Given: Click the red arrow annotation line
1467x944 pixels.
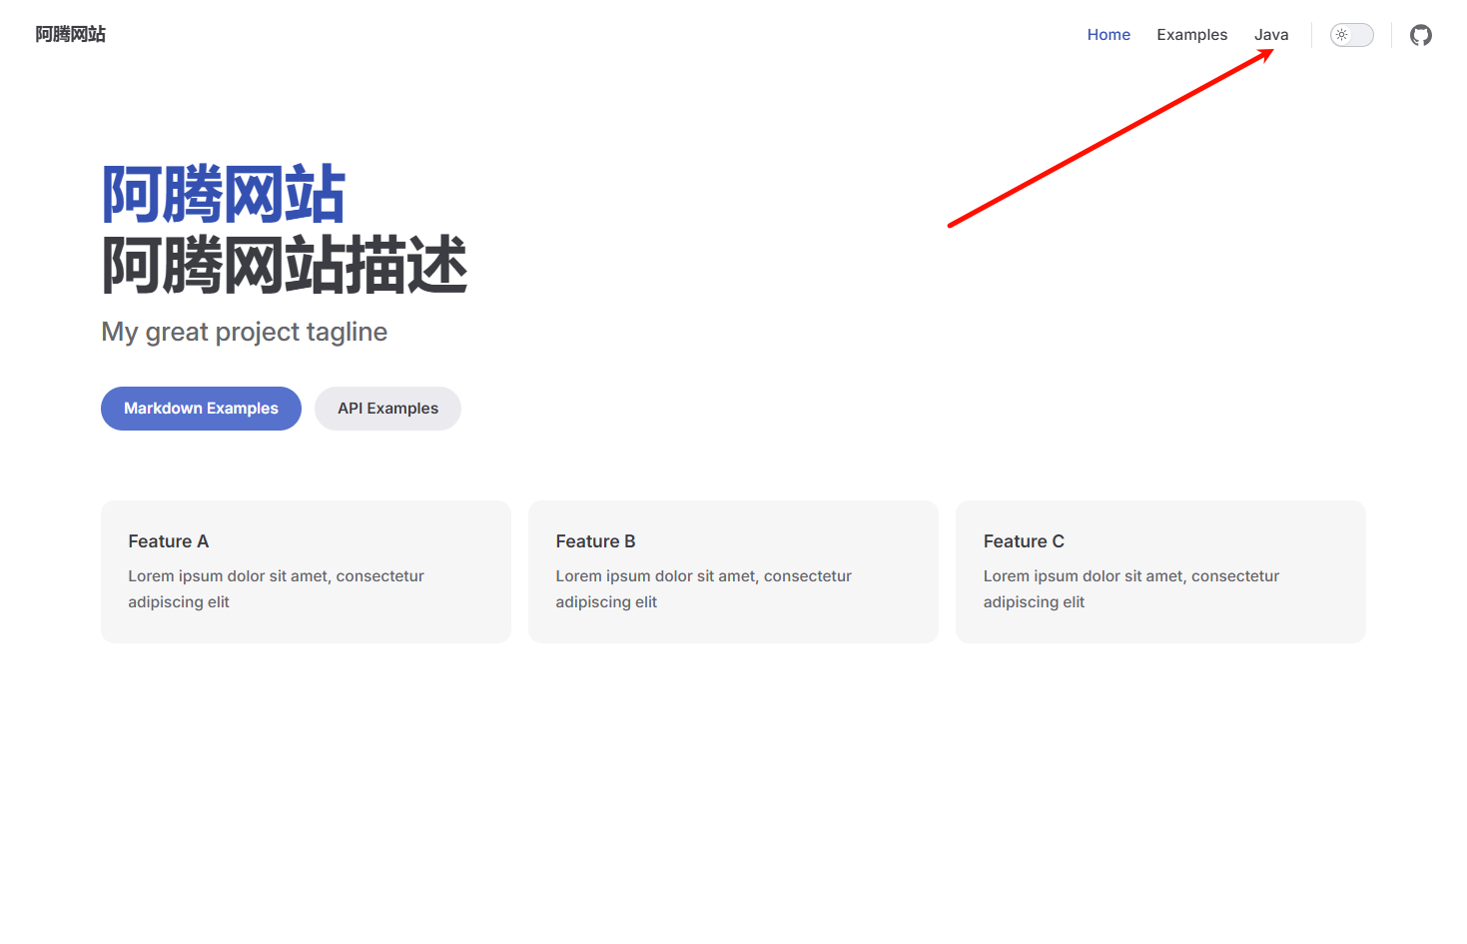Looking at the screenshot, I should [1108, 139].
